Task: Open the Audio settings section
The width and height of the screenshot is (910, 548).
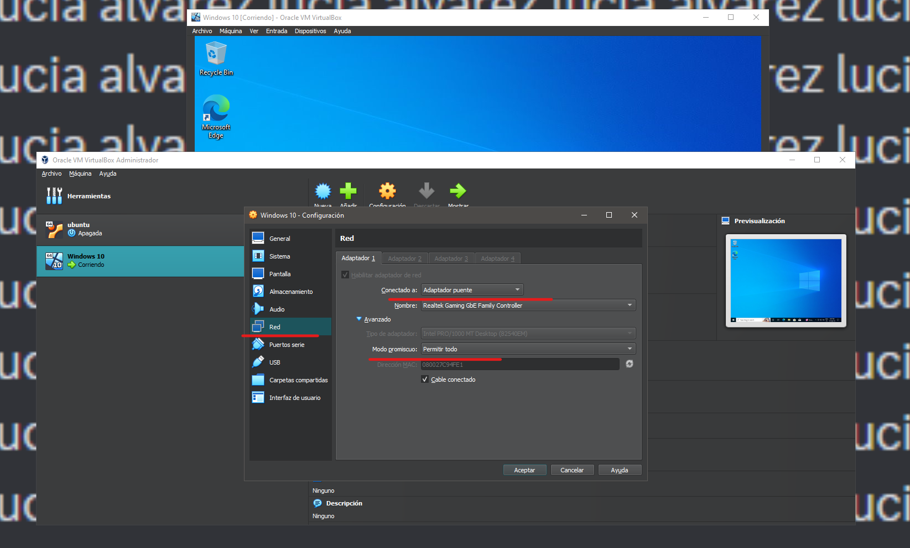Action: click(276, 309)
